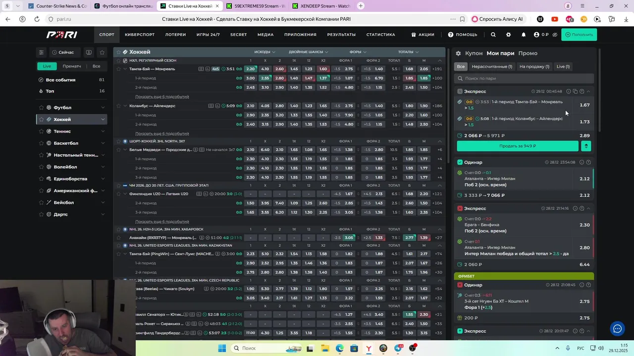Open the Форы column dropdown

pos(358,52)
